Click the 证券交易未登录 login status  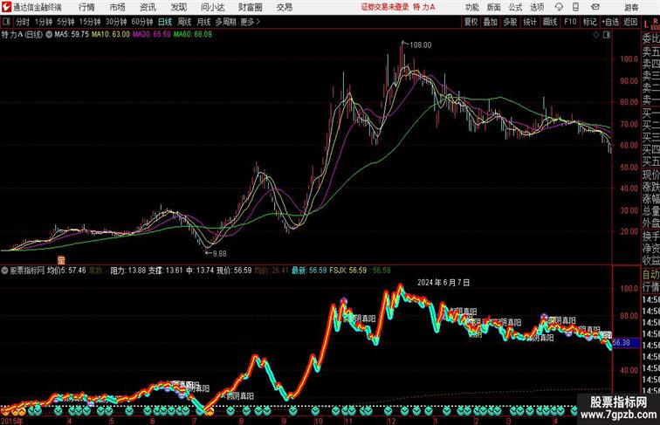point(385,7)
